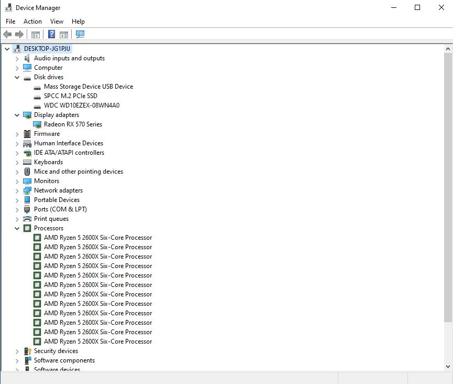Close the Device Manager window
Image resolution: width=453 pixels, height=384 pixels.
(x=441, y=7)
